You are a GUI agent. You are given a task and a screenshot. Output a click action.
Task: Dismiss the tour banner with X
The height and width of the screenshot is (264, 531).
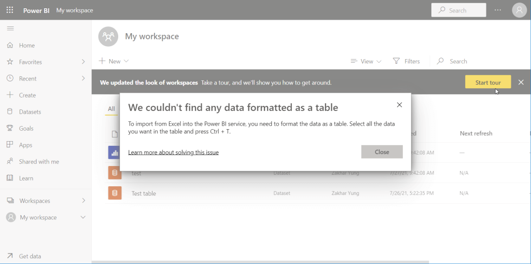point(521,82)
